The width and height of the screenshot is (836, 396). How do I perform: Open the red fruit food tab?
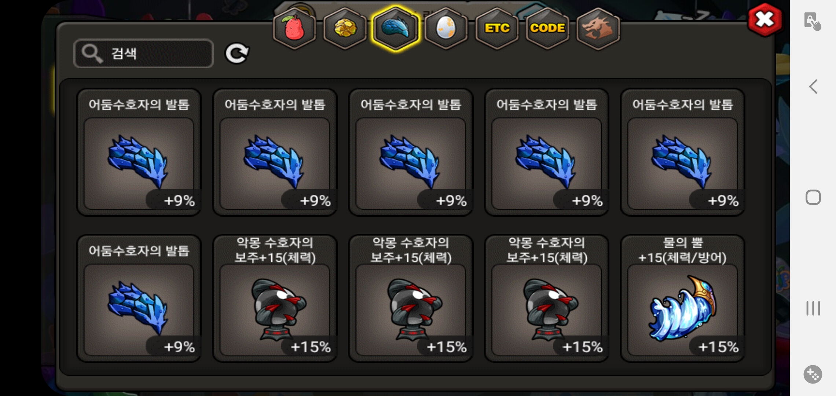pos(294,28)
